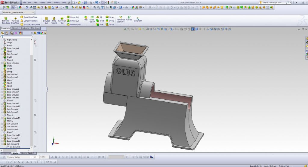Toggle Strikethrough text formatting
308x167 pixels.
pos(67,157)
